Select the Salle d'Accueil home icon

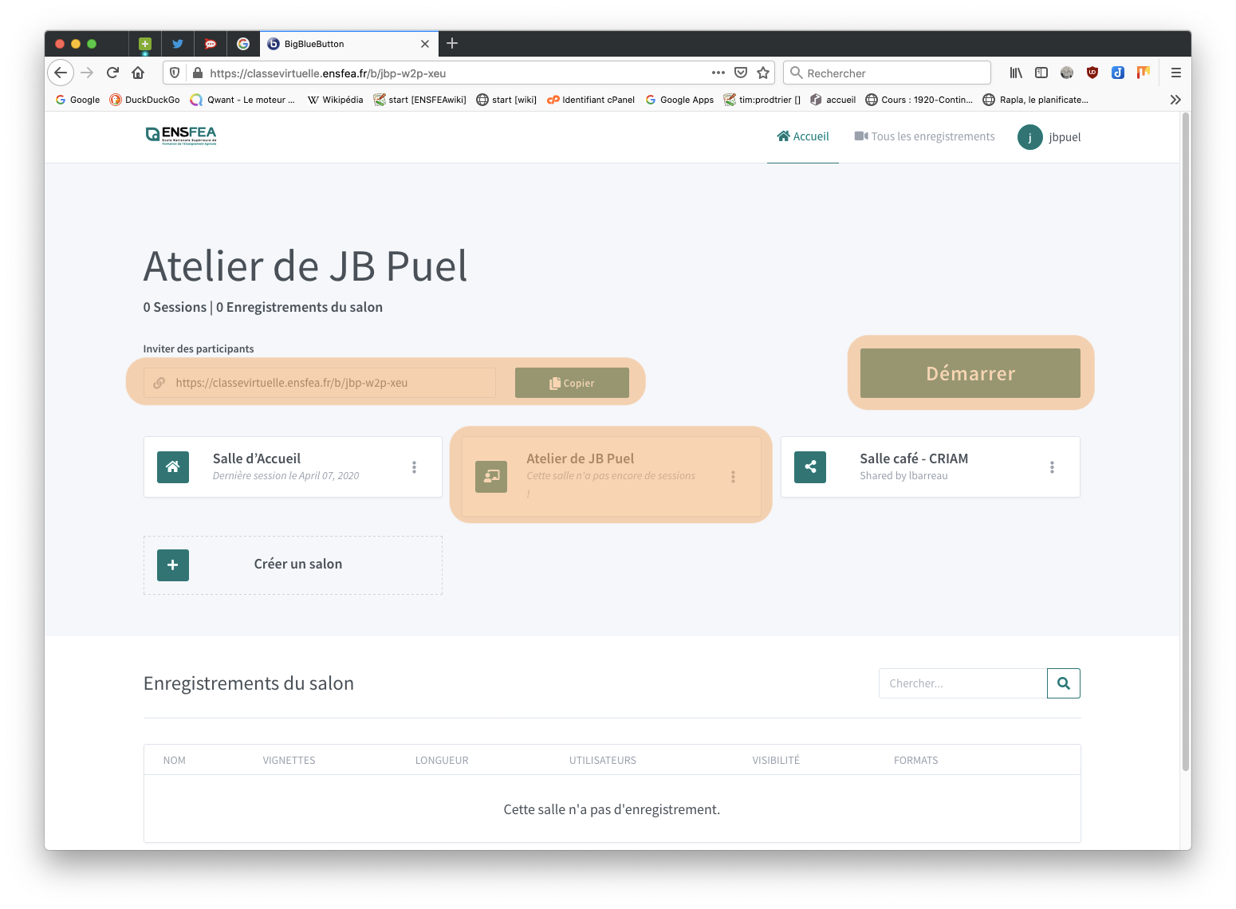coord(173,467)
